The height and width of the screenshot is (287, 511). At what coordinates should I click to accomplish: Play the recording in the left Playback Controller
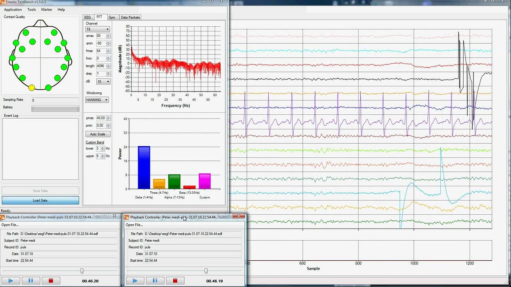11,281
